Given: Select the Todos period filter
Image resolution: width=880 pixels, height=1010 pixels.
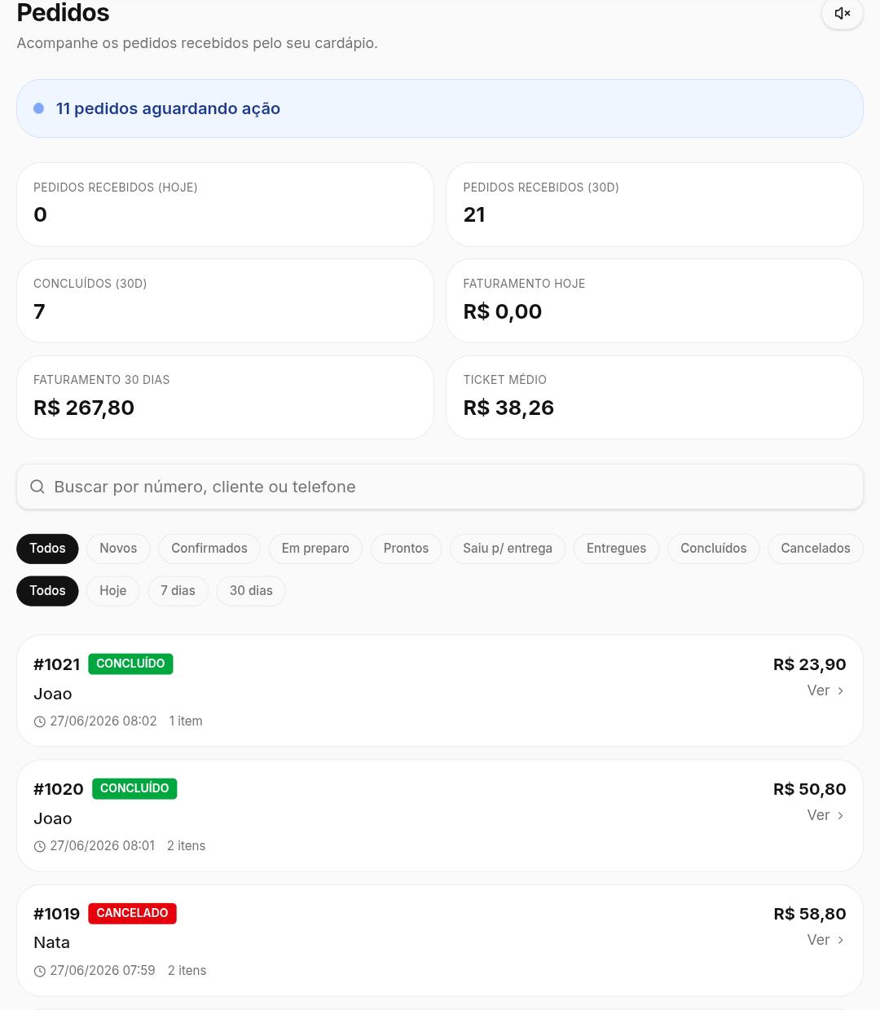Looking at the screenshot, I should point(47,591).
